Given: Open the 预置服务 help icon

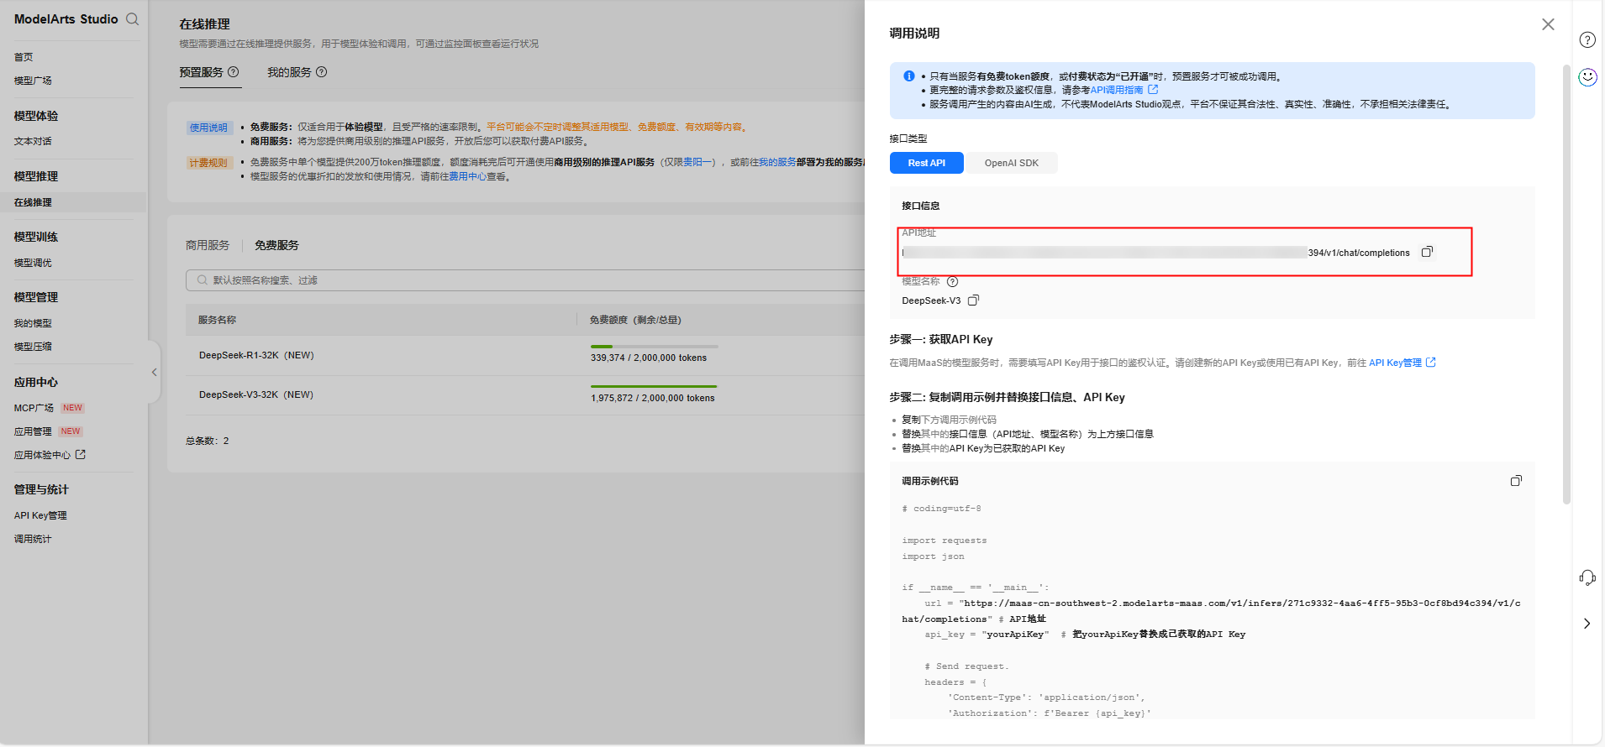Looking at the screenshot, I should tap(234, 72).
